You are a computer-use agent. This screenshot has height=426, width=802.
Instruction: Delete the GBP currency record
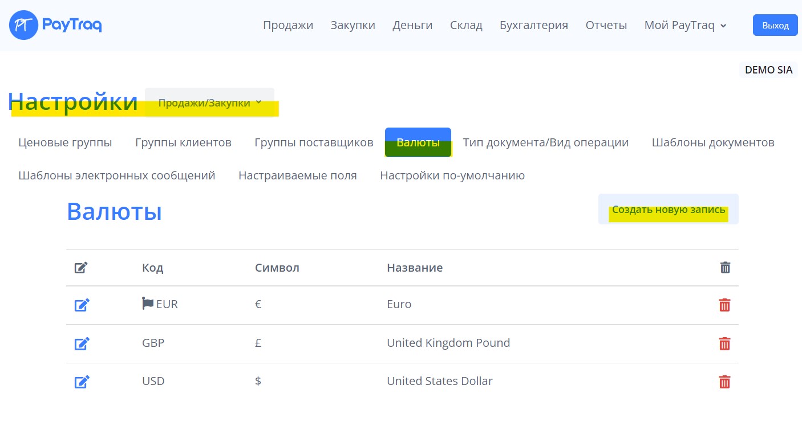(724, 344)
